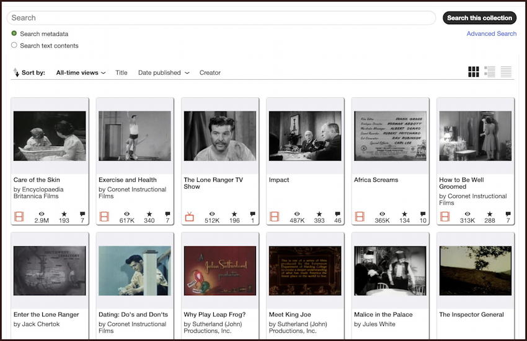Image resolution: width=527 pixels, height=341 pixels.
Task: Click the views eye icon on Care of the Skin
Action: pyautogui.click(x=42, y=214)
